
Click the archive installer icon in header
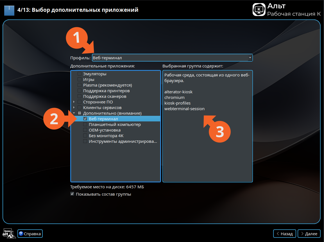coord(10,10)
